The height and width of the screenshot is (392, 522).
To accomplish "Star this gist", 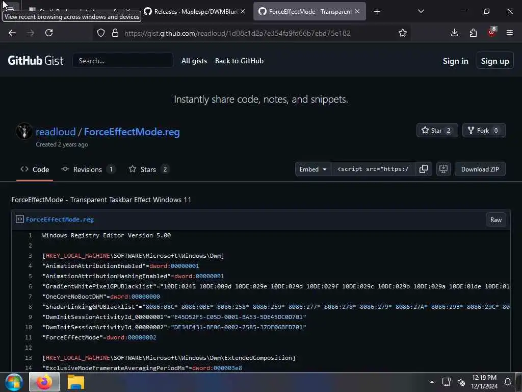I will click(x=437, y=130).
